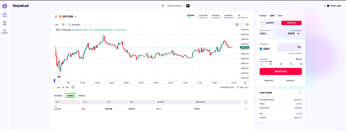The width and height of the screenshot is (346, 131).
Task: Switch to the Positions tab
Action: click(x=58, y=96)
